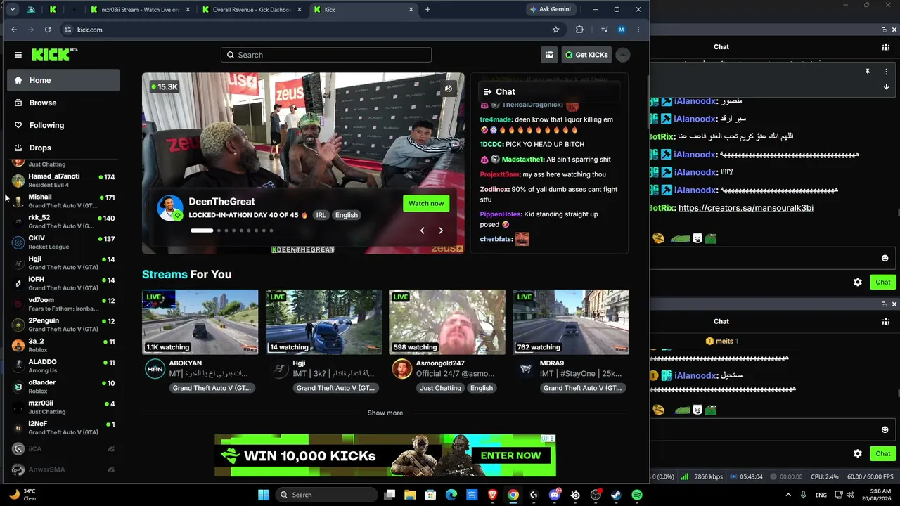Open the creators.sa/mansouralk3bi link in chat
Screen dimensions: 900x506
pos(746,208)
